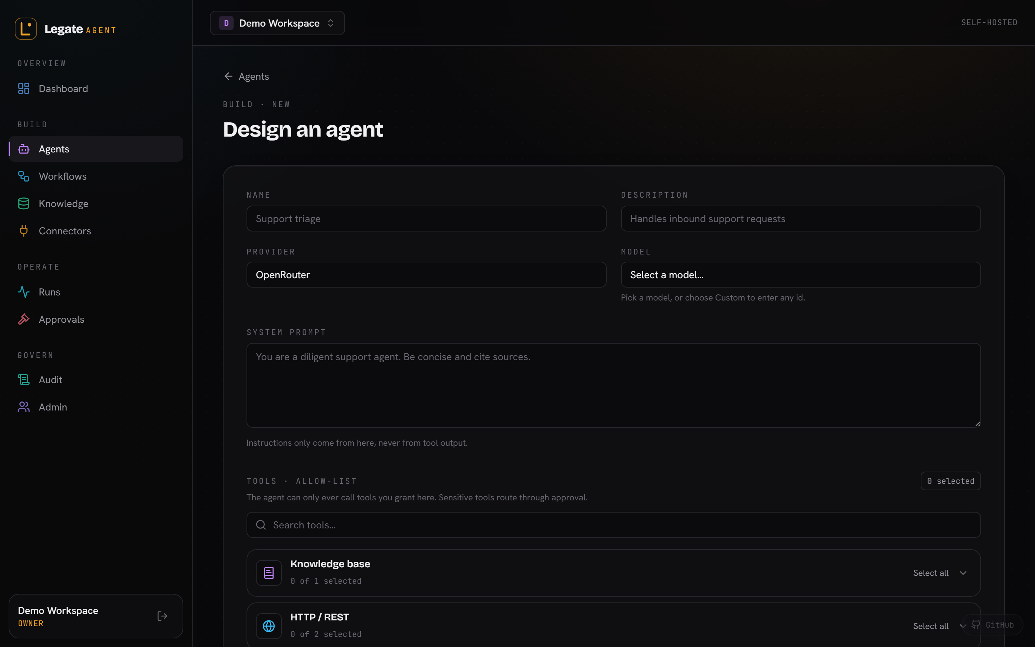1035x647 pixels.
Task: Go to Knowledge page
Action: [x=96, y=204]
